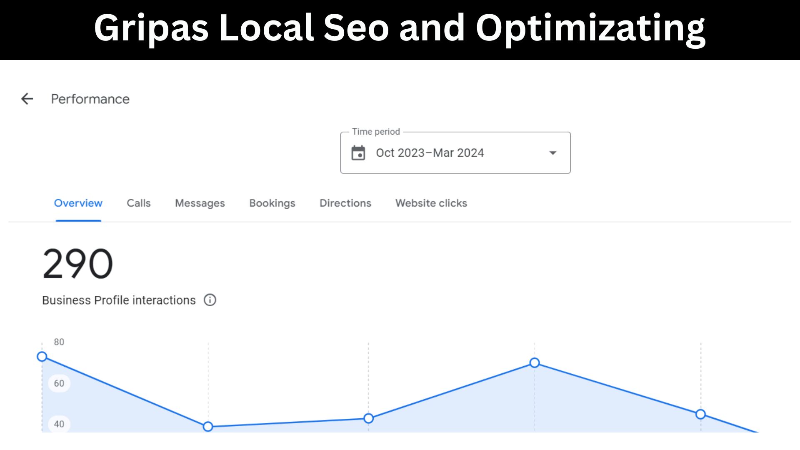The height and width of the screenshot is (450, 800).
Task: Switch to the Website clicks tab
Action: [431, 203]
